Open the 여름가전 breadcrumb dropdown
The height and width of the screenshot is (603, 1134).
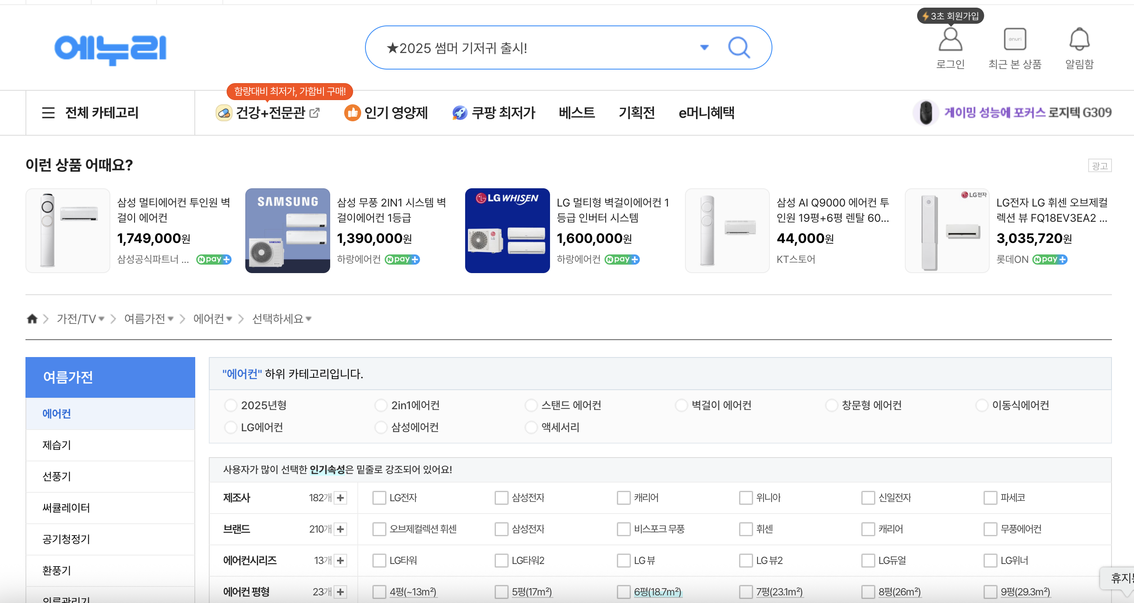click(171, 318)
